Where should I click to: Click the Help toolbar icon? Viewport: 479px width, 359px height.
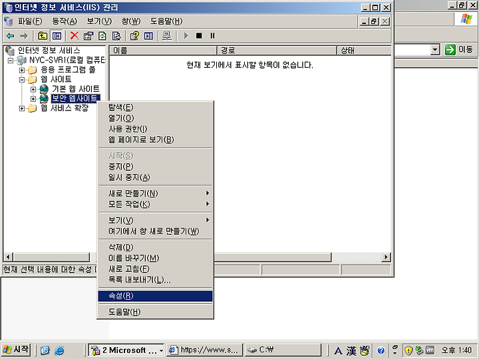134,36
